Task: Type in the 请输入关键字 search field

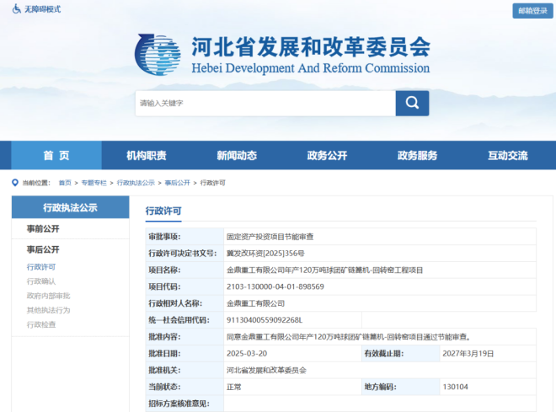Action: pos(265,103)
